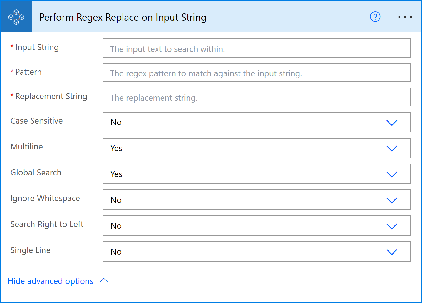The height and width of the screenshot is (303, 422).
Task: Click the Input String text field
Action: click(256, 48)
